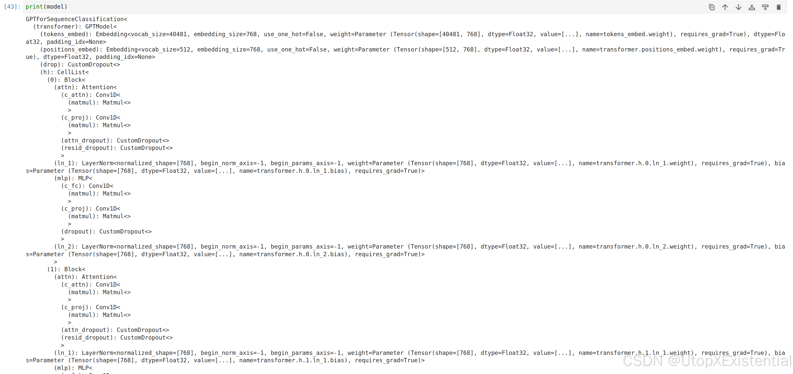Click the (0): Block line
793x374 pixels.
click(x=66, y=80)
